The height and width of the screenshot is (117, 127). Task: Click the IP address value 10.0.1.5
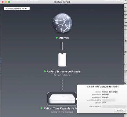pyautogui.click(x=105, y=97)
